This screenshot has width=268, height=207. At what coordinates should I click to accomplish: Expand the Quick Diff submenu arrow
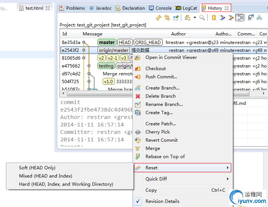[x=228, y=179]
